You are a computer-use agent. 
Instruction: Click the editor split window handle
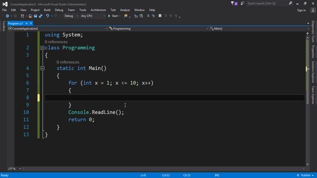(x=308, y=33)
